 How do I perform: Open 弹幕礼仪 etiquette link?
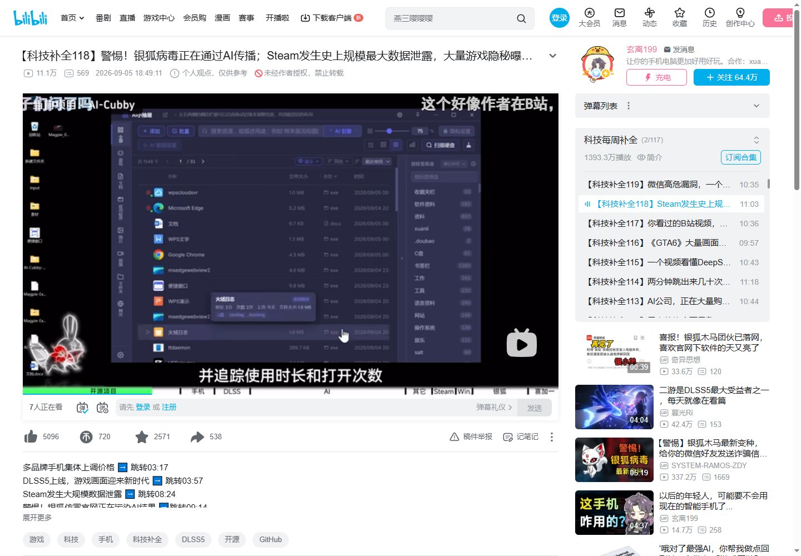(494, 408)
